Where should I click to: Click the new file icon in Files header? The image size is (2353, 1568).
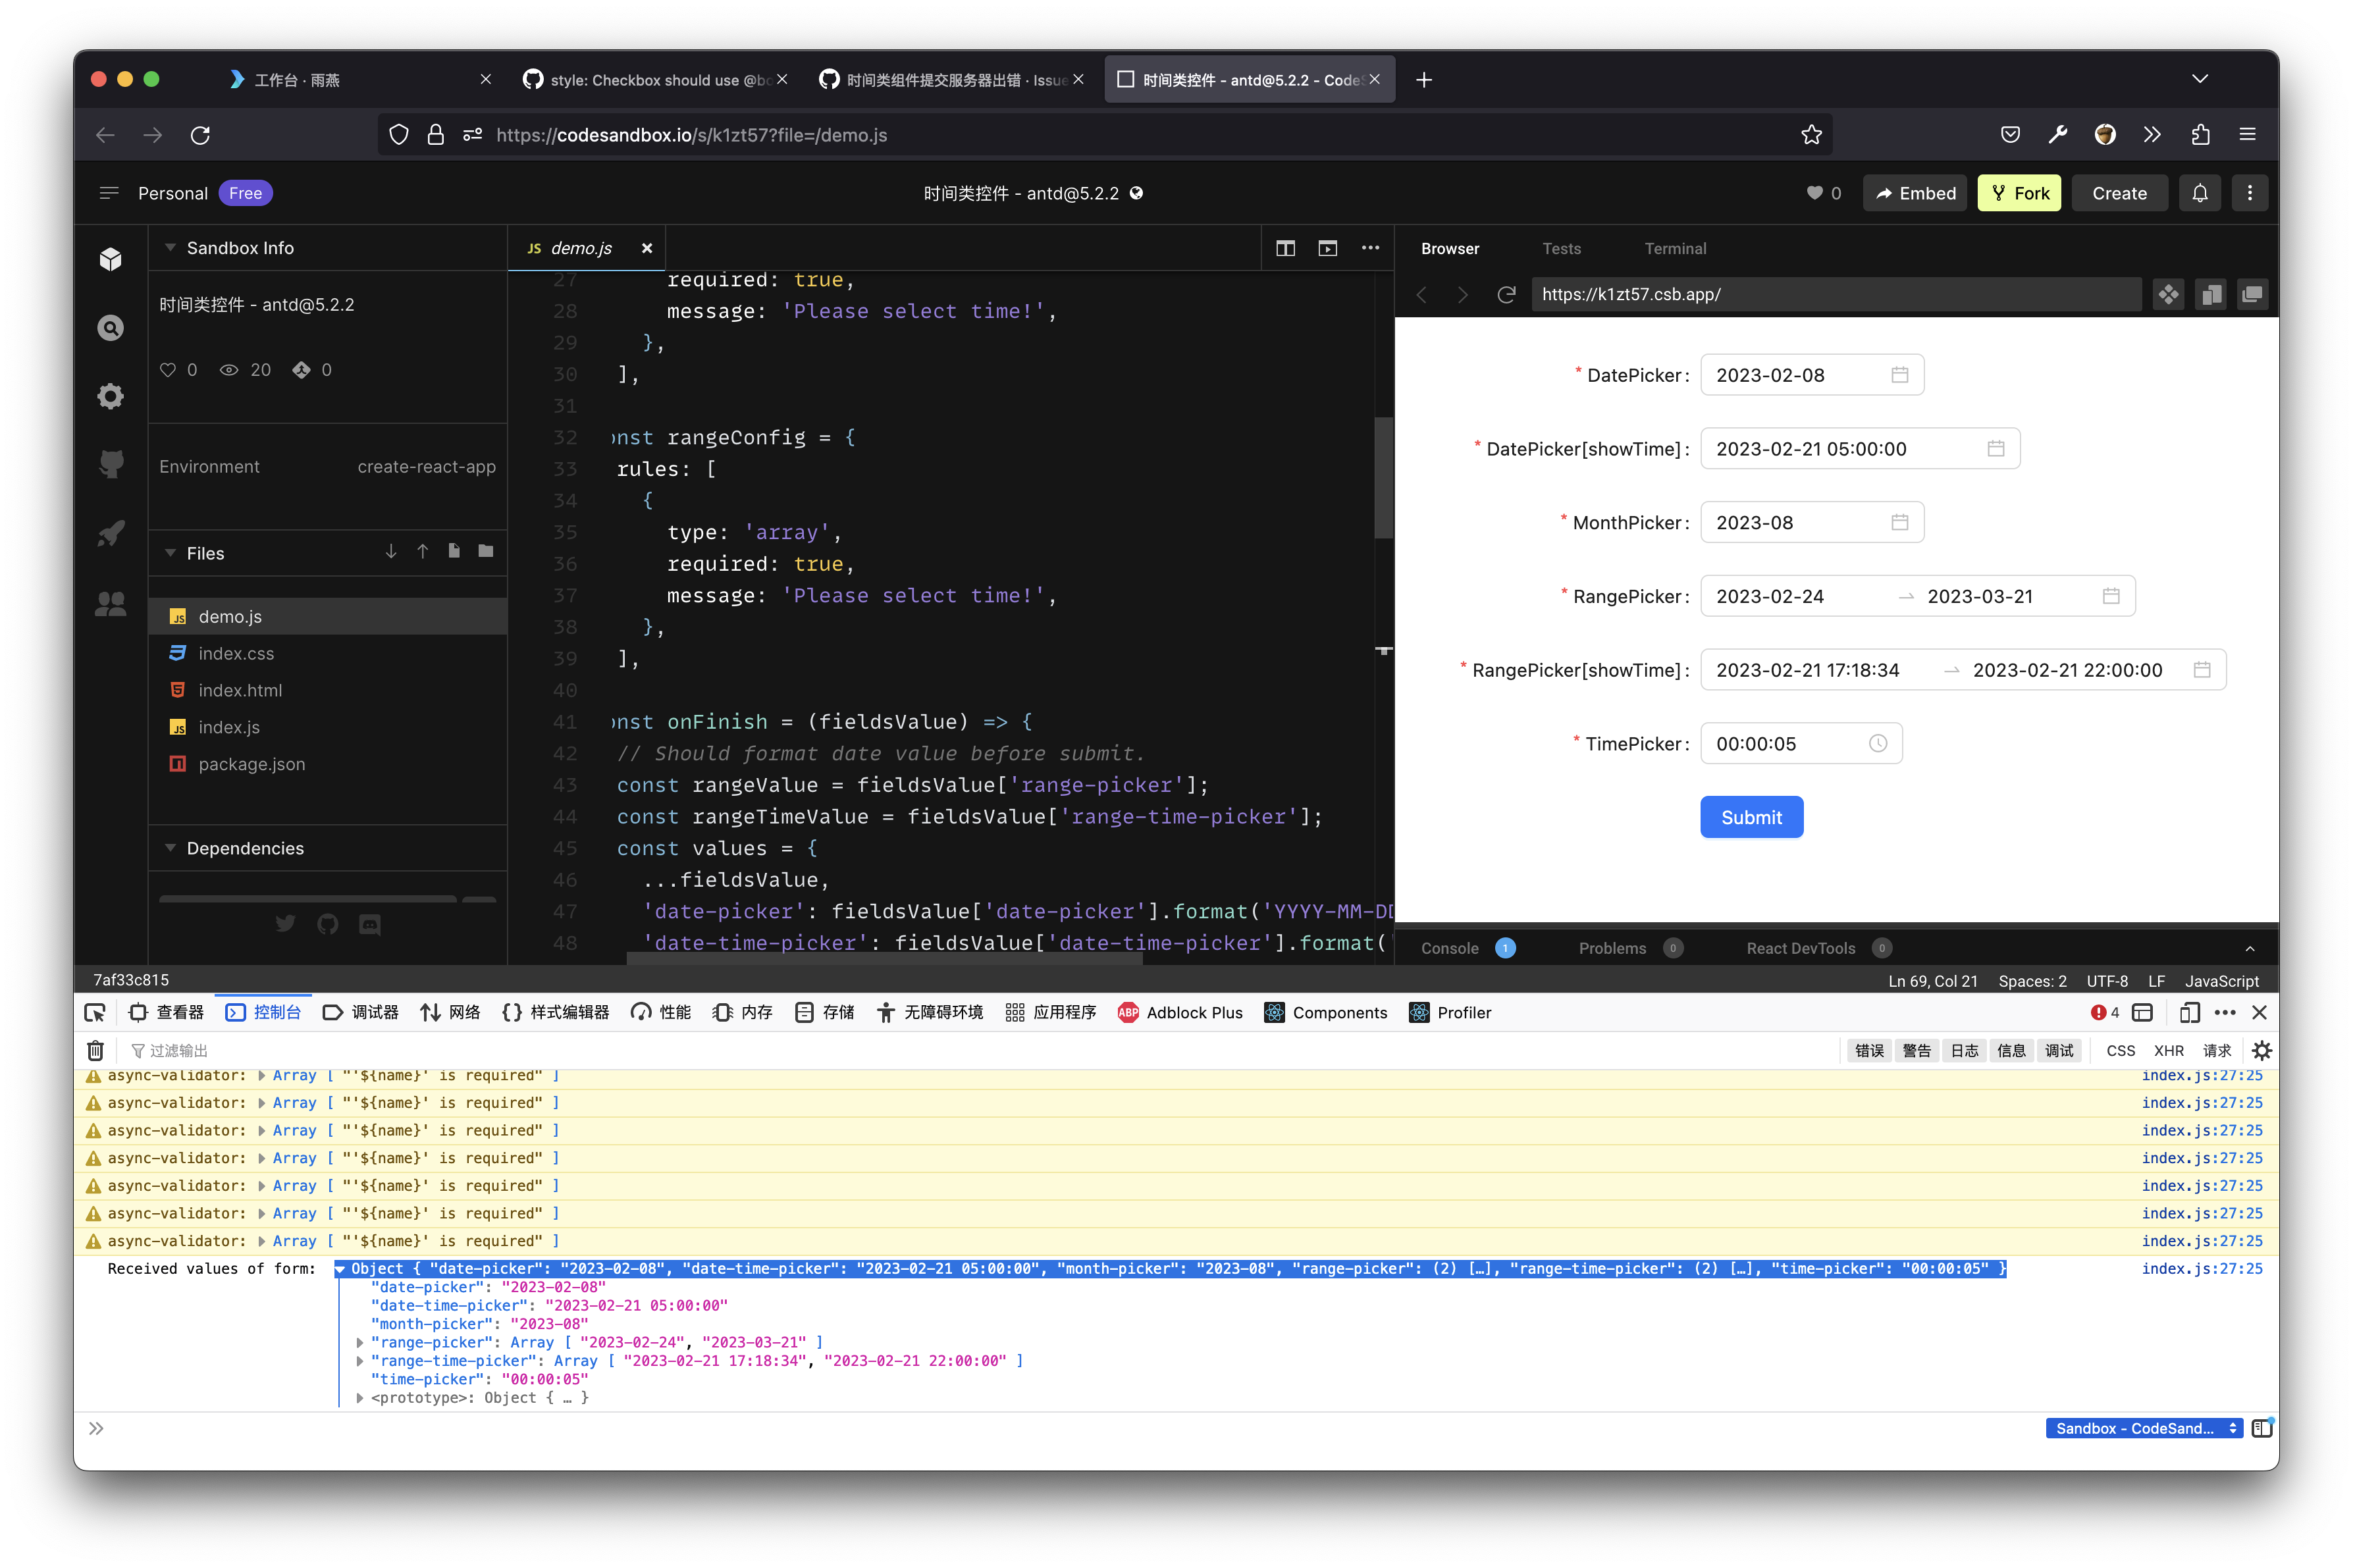point(454,551)
